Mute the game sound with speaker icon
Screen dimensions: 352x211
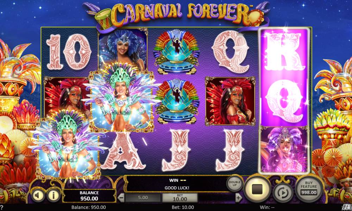click(x=38, y=196)
